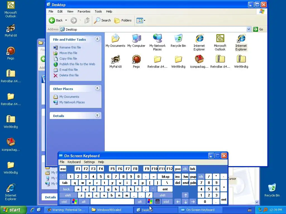
Task: Click the right arrow key on On-Screen Keyboard
Action: click(x=193, y=202)
